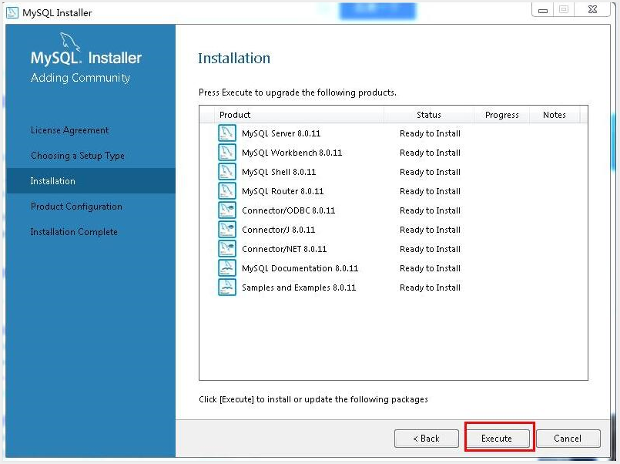Click the 'Press Execute to upgrade' instruction text
The height and width of the screenshot is (464, 620).
point(297,92)
